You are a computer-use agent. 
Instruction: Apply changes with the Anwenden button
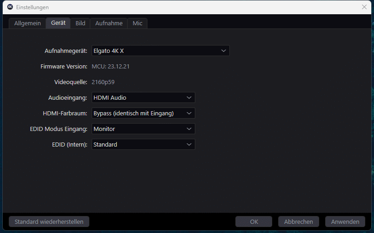pos(345,222)
